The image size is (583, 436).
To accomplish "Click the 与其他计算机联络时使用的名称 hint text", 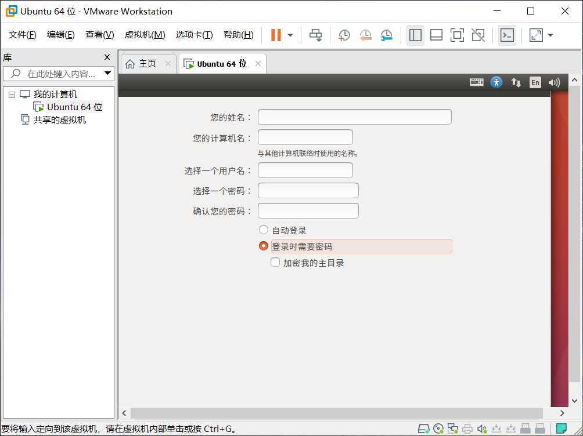I will coord(308,154).
